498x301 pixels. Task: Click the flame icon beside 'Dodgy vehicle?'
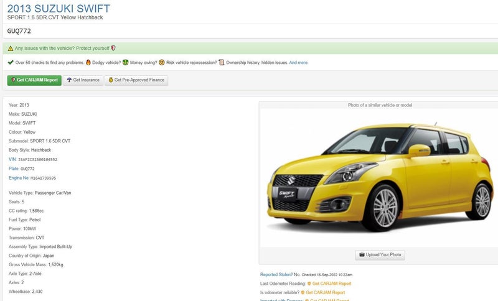coord(88,62)
